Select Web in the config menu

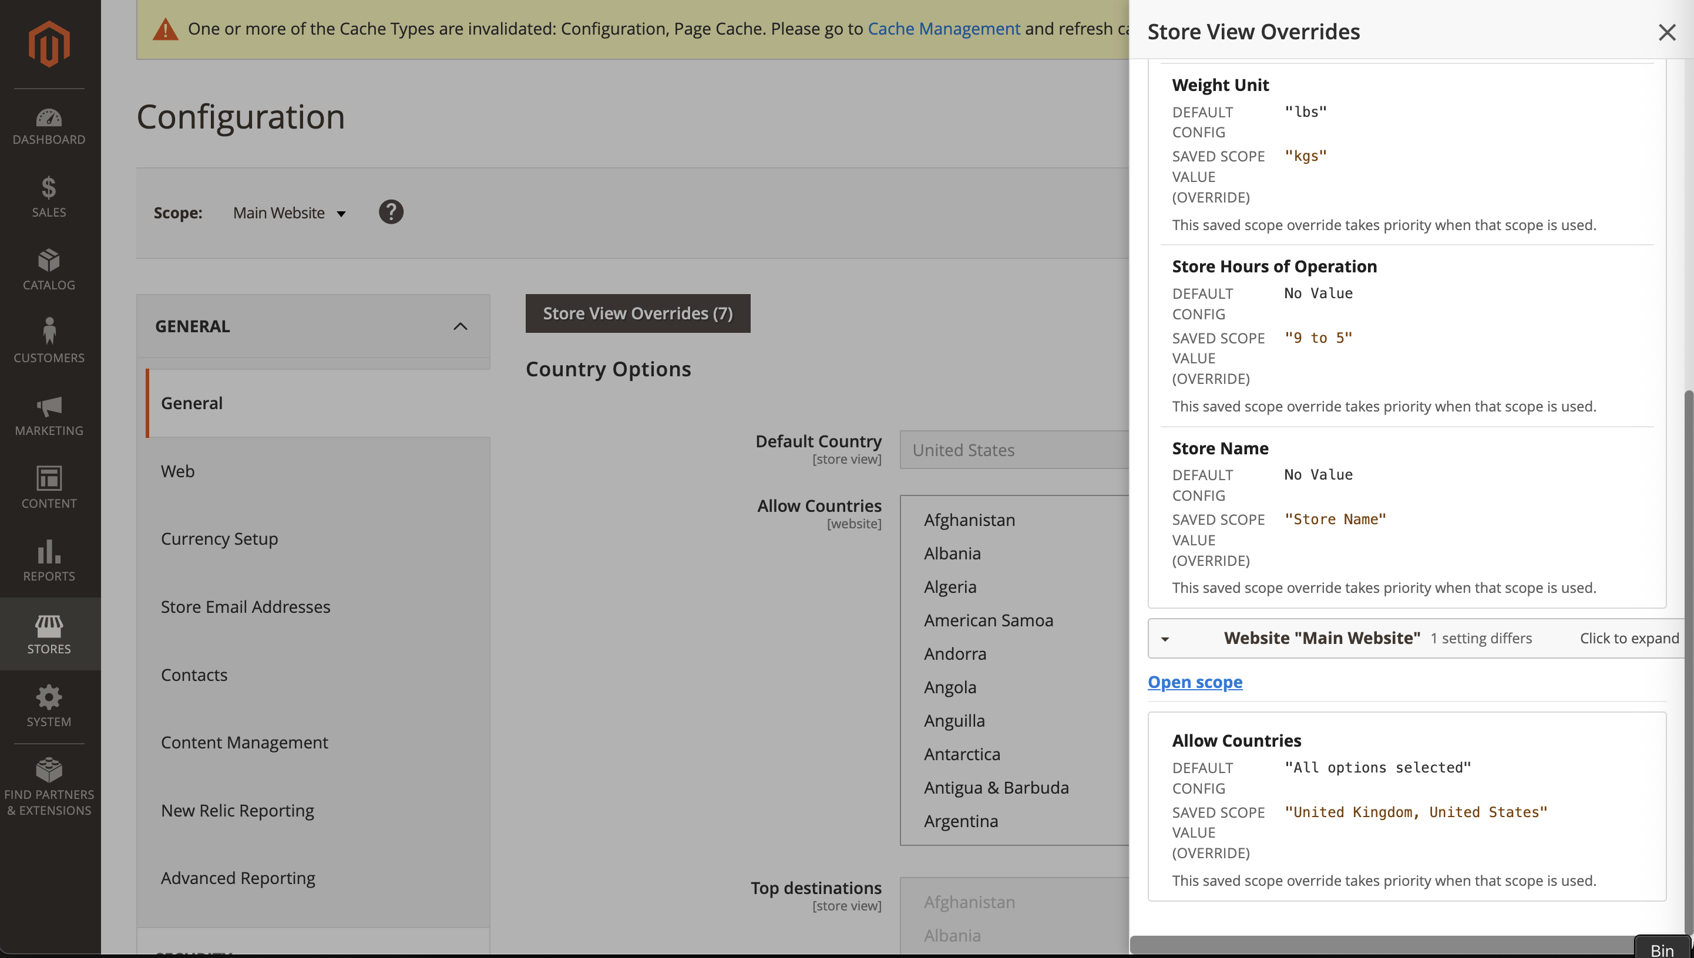tap(318, 471)
